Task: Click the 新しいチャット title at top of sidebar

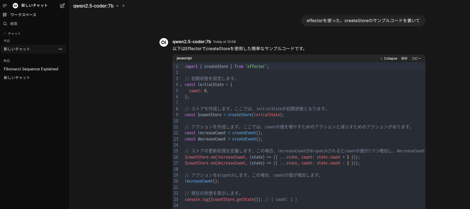Action: [x=34, y=5]
